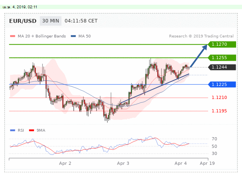Click the 1.1270 green resistance tag
Viewport: 242px width, 179px height.
pyautogui.click(x=222, y=44)
